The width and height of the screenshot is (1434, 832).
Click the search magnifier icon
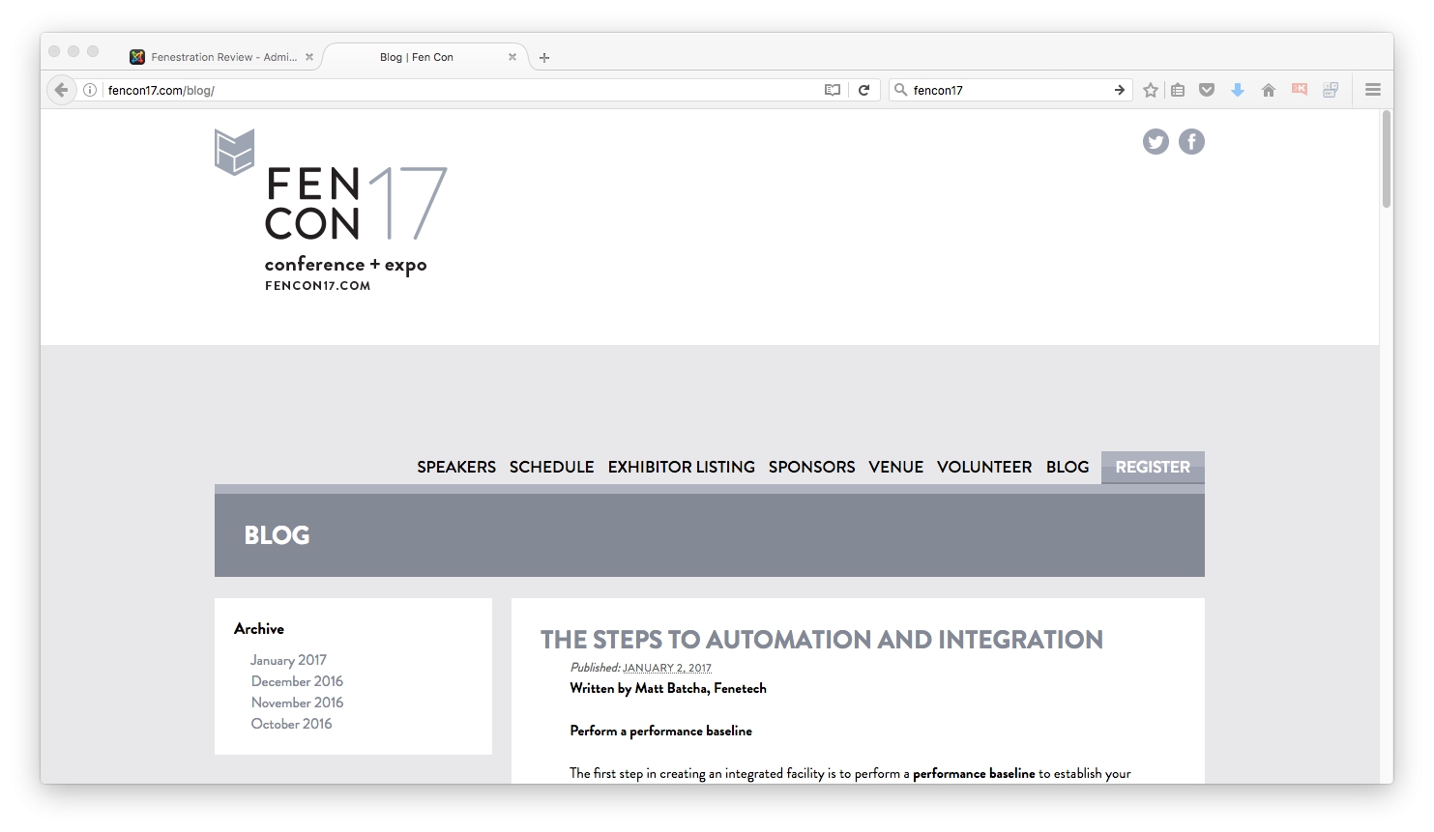click(900, 90)
